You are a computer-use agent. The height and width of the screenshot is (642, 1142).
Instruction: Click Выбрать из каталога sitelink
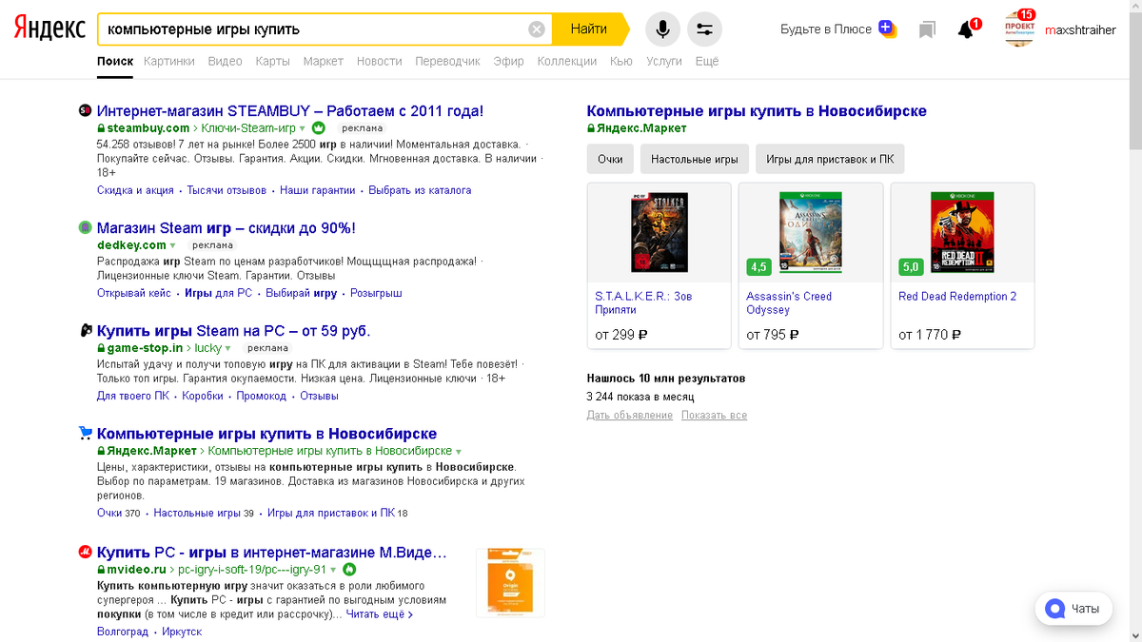tap(420, 190)
